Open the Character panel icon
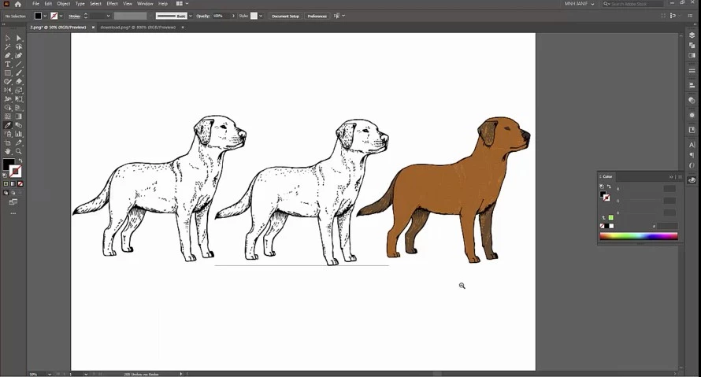Viewport: 701px width, 377px height. point(692,145)
